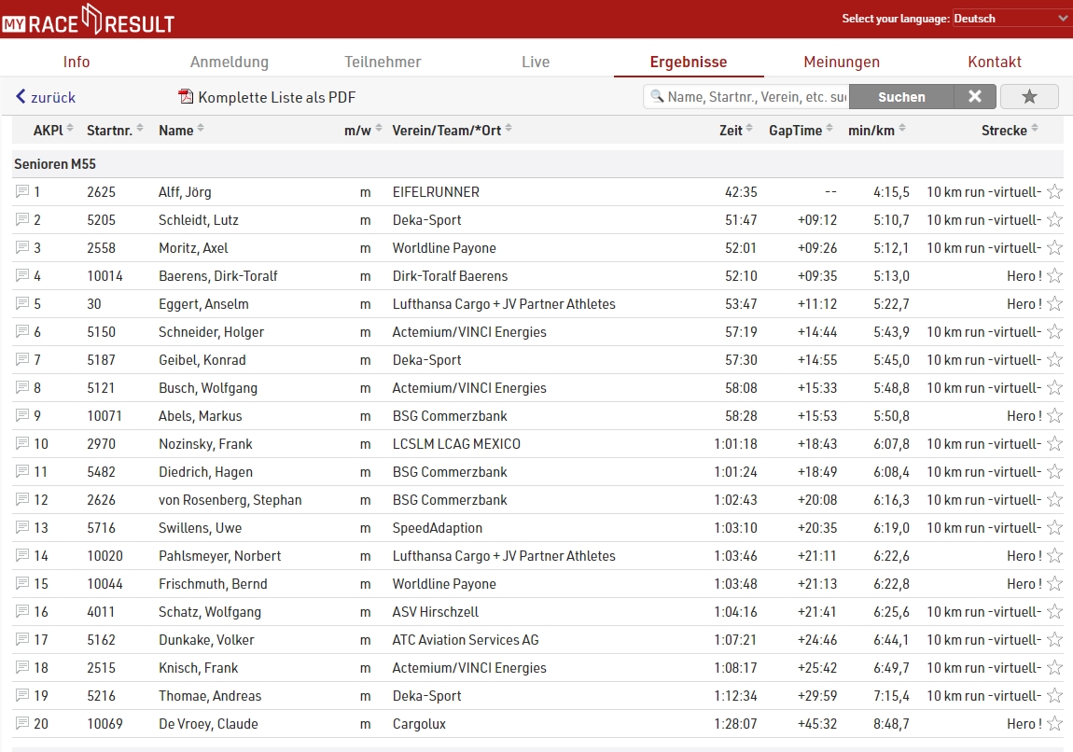Toggle favorite star for Baerens, Dirk-Toralf
The height and width of the screenshot is (752, 1073).
coord(1054,276)
